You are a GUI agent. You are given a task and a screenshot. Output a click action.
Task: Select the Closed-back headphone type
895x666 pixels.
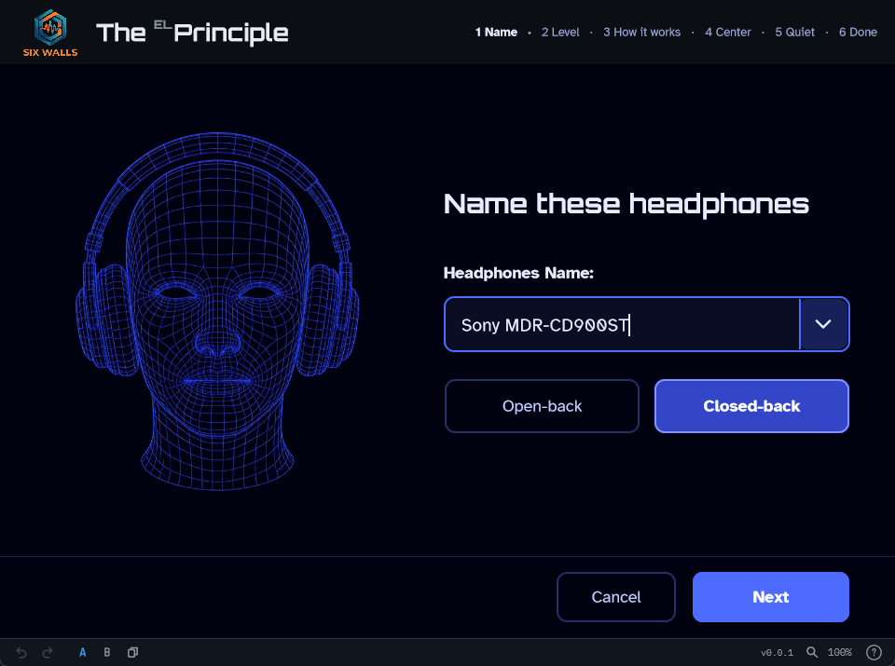[751, 406]
